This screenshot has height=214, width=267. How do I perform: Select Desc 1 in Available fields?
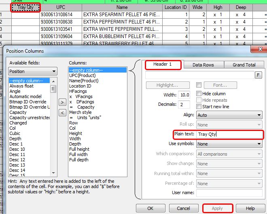(x=16, y=144)
